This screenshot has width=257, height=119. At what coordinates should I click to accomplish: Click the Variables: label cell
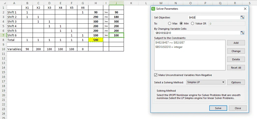14,49
